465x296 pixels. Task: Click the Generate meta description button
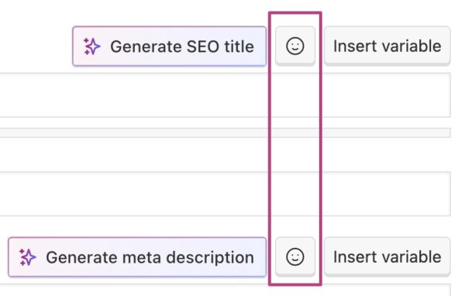coord(137,257)
